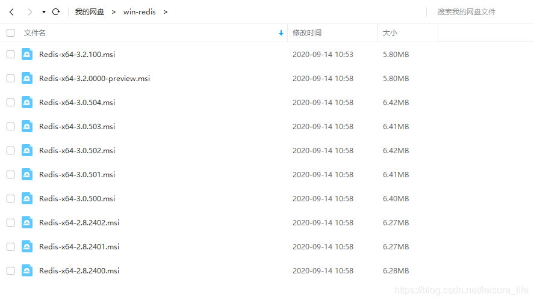534x301 pixels.
Task: Check the box for Redis-x64-3.0.502.msi
Action: [x=11, y=150]
